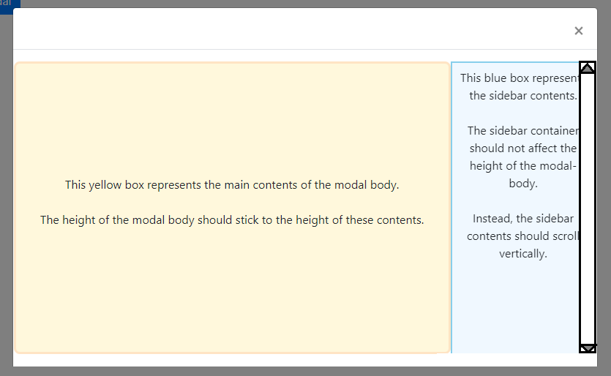This screenshot has width=611, height=376.
Task: Click the word 'vertically.' in the sidebar
Action: tap(523, 254)
